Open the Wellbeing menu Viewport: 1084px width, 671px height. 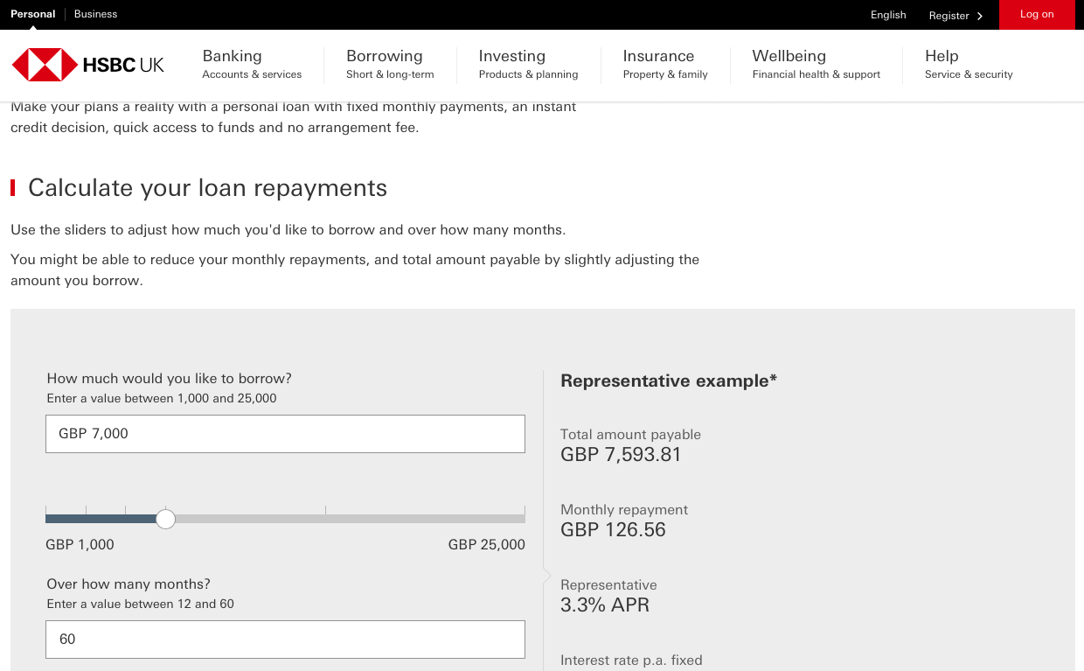tap(816, 64)
